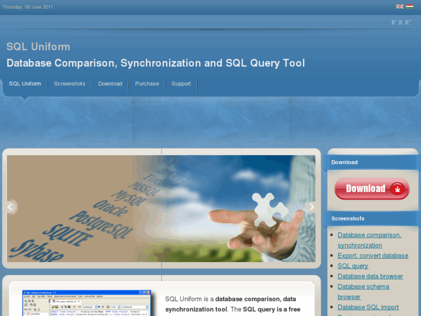Go to the Download menu tab

point(110,83)
